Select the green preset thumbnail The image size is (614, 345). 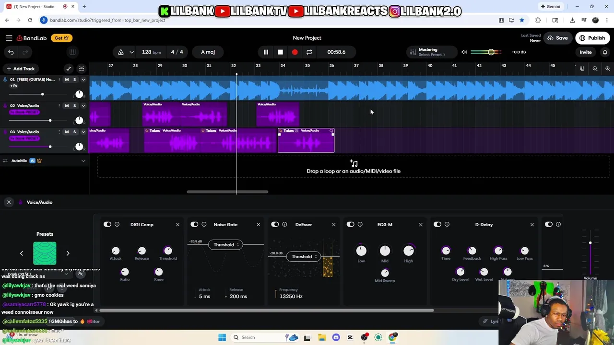45,253
